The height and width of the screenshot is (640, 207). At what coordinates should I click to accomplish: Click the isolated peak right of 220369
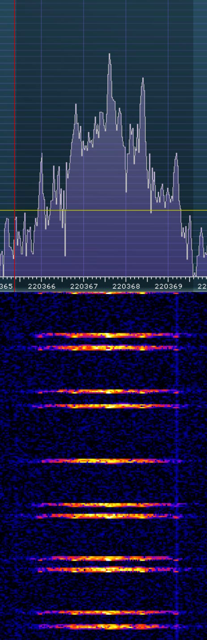(177, 155)
